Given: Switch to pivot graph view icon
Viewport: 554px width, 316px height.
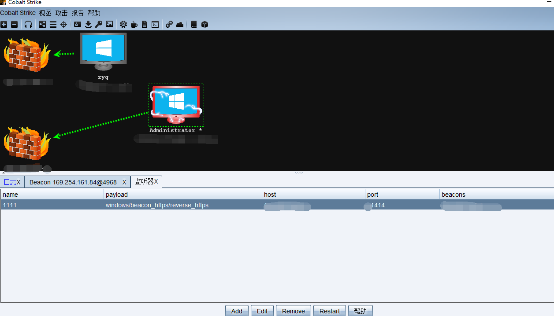Looking at the screenshot, I should [42, 25].
